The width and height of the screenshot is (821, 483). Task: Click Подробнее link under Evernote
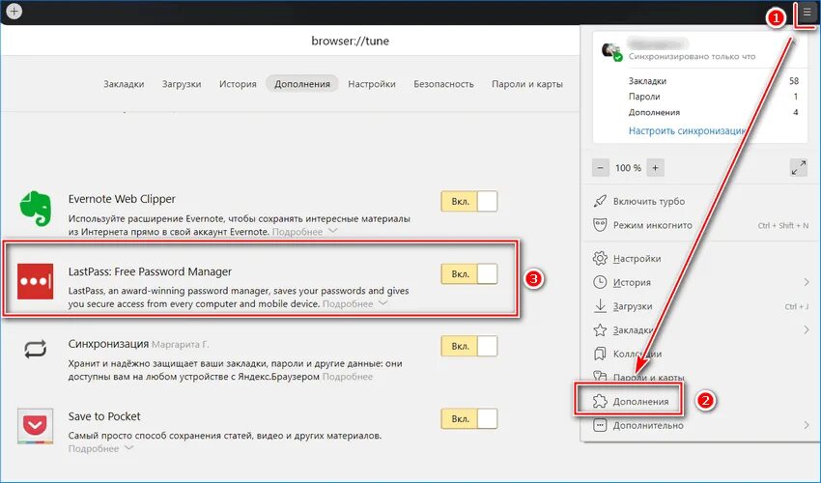(297, 232)
